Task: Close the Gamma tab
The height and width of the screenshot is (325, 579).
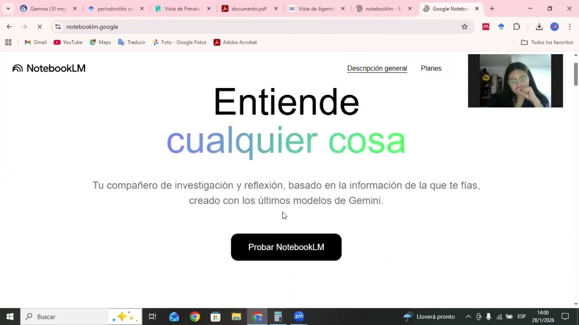Action: click(x=75, y=9)
